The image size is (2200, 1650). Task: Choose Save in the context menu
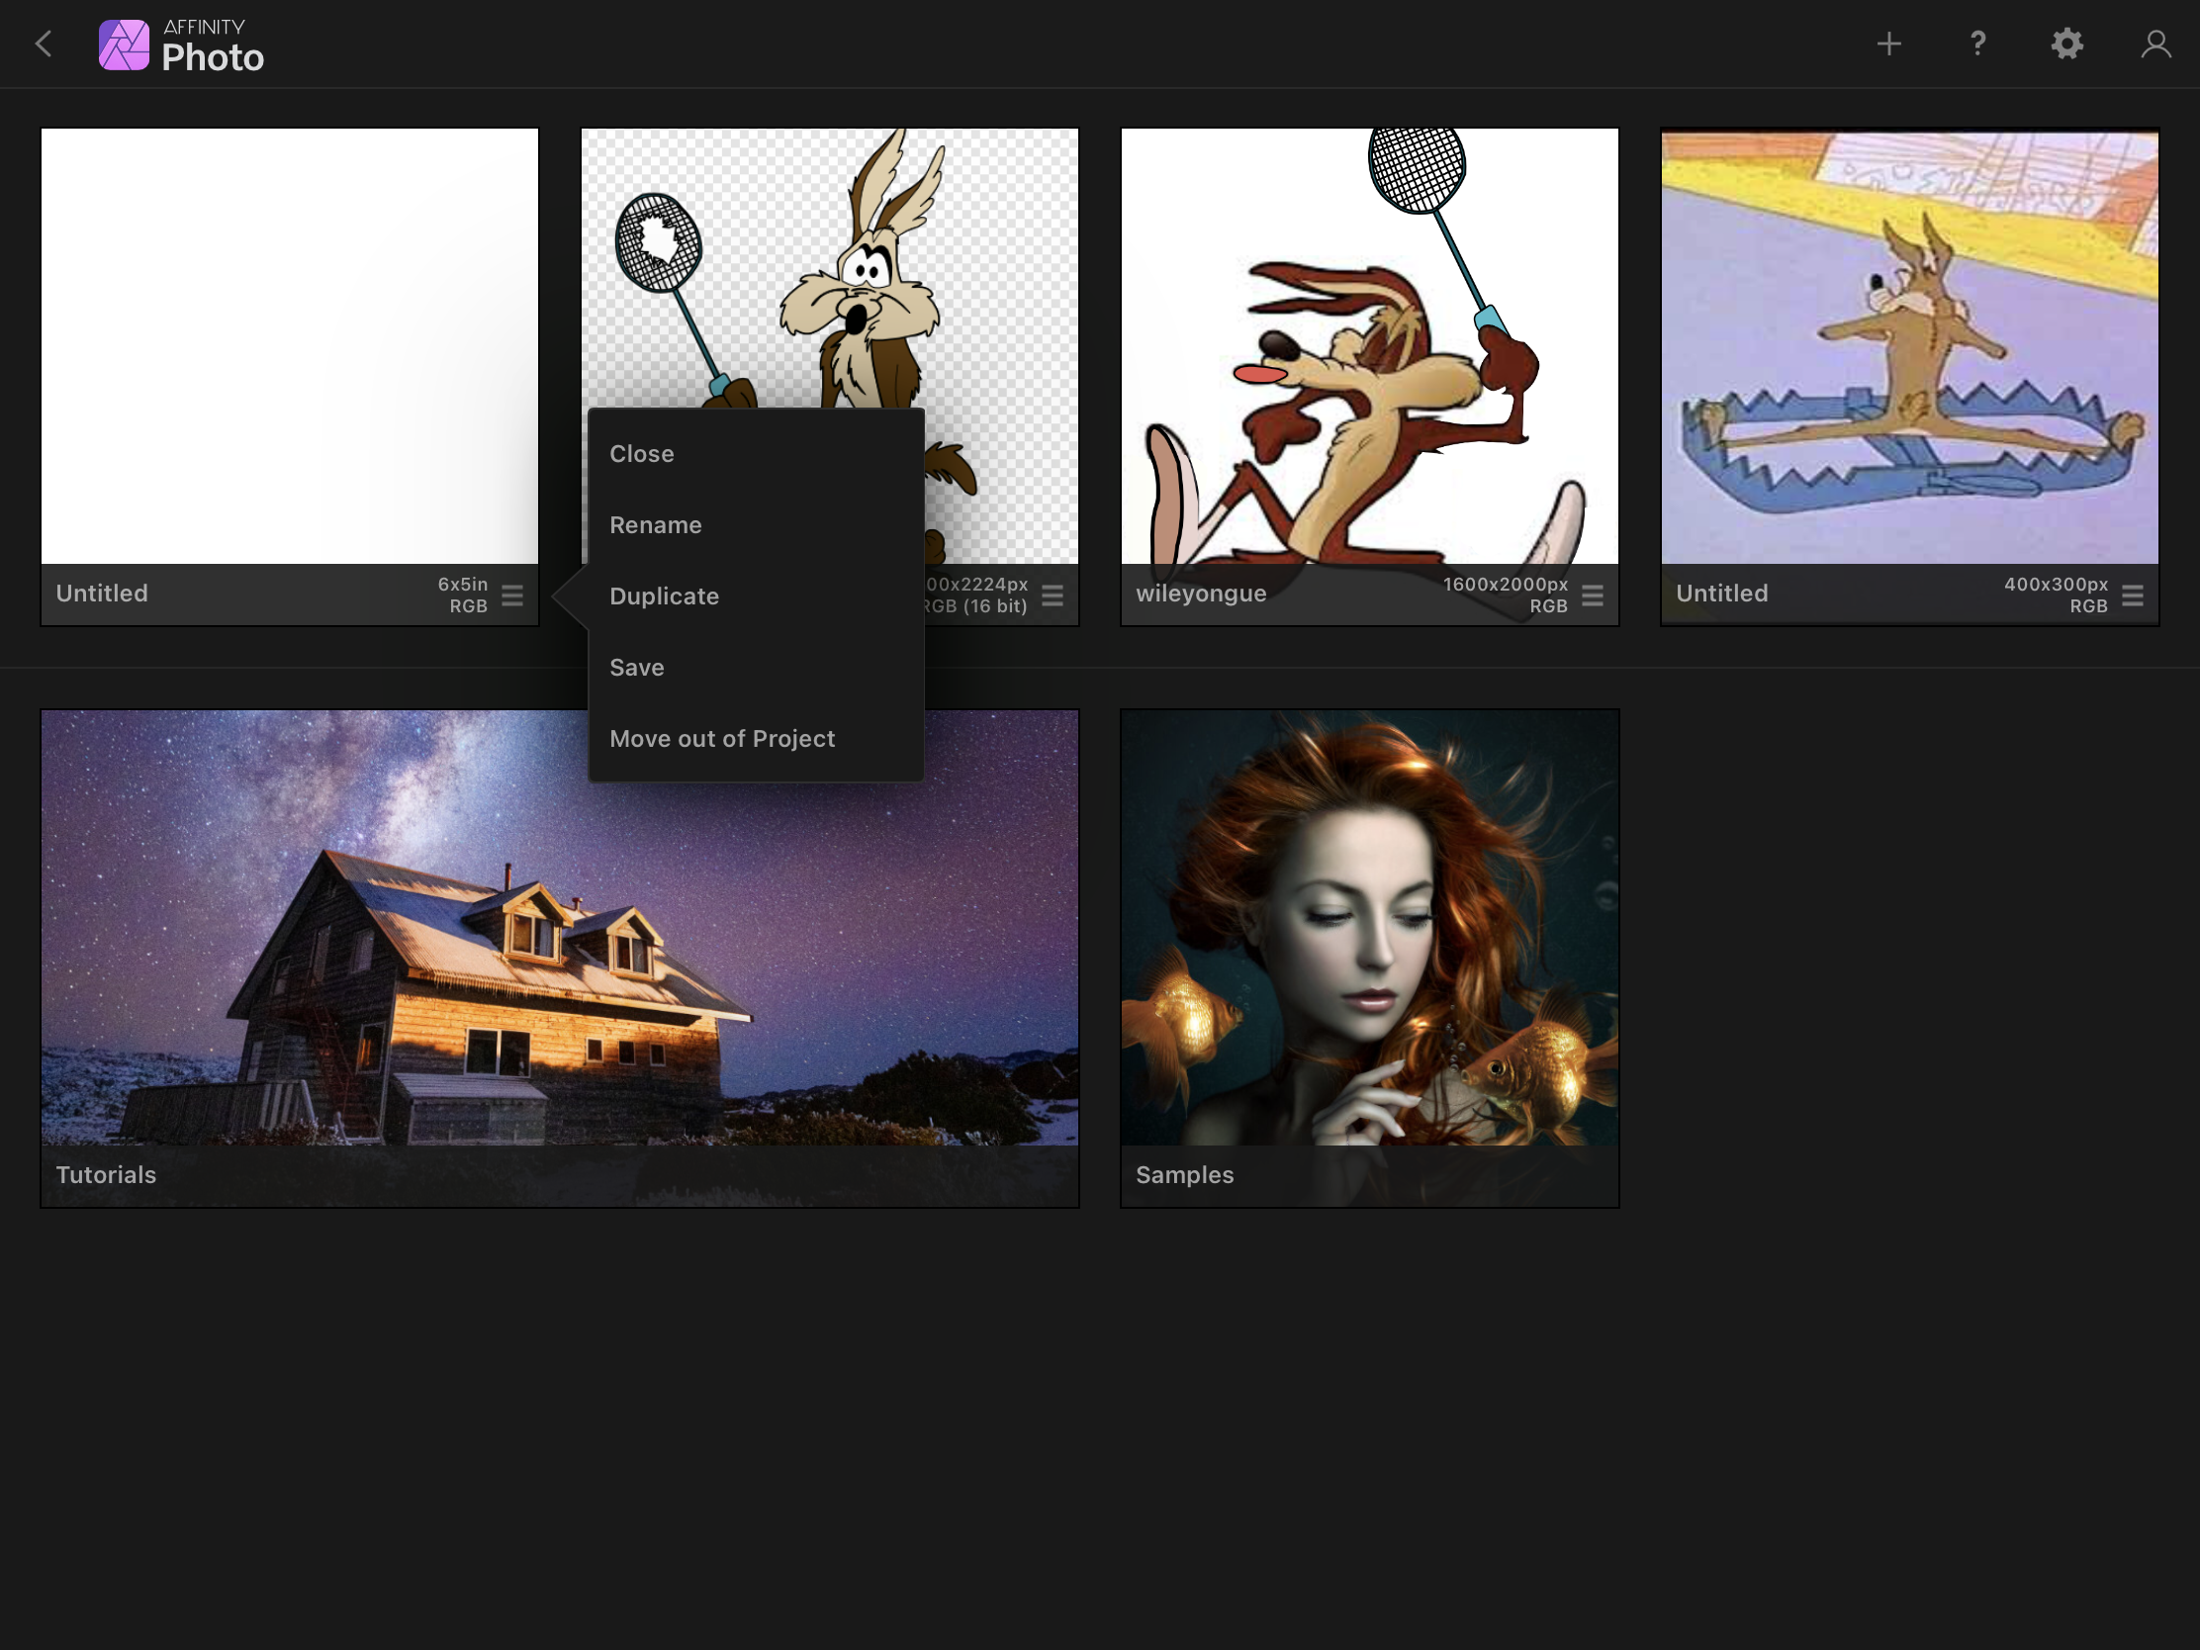point(756,668)
